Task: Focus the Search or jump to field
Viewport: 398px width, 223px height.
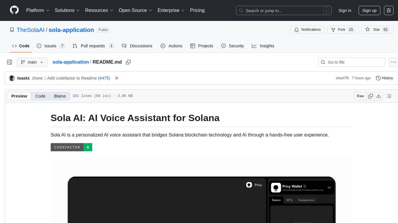Action: coord(284,11)
